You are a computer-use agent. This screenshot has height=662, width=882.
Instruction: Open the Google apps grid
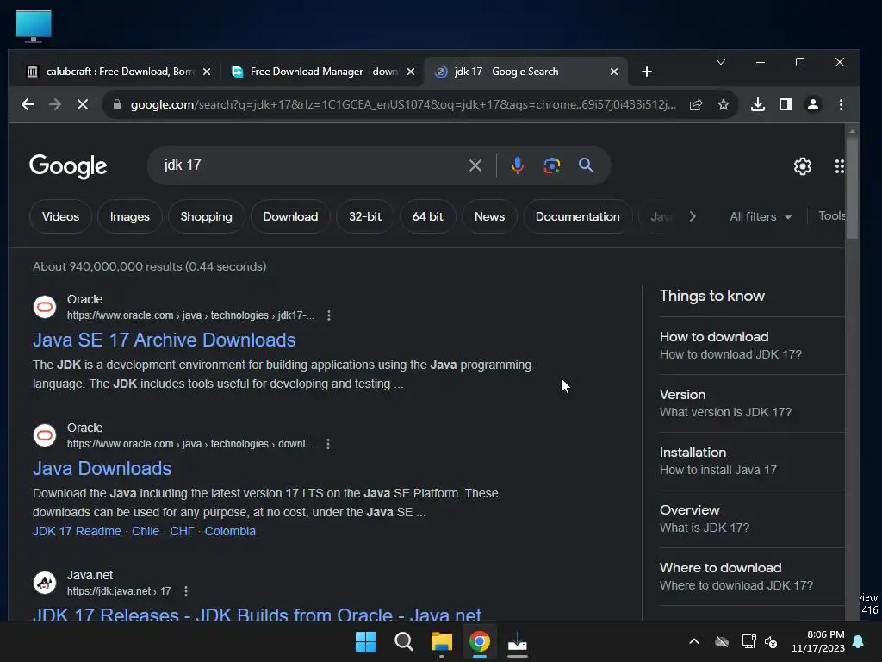coord(839,166)
